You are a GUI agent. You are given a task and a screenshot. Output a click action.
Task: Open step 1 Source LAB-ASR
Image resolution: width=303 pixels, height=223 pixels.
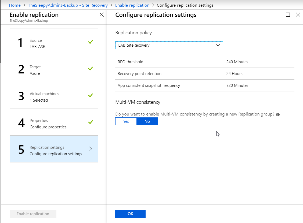point(54,43)
